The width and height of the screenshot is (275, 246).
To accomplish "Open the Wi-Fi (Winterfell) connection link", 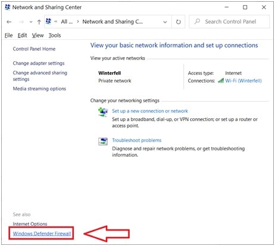I will 243,81.
